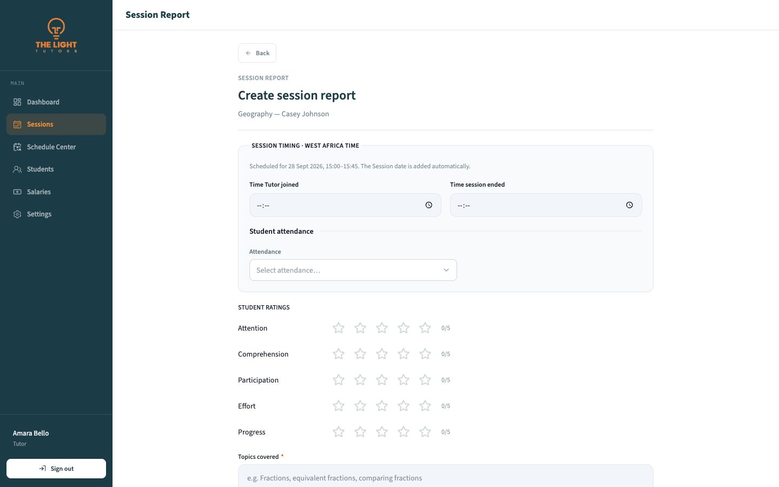Click the attendance dropdown chevron arrow
The image size is (779, 487).
pyautogui.click(x=446, y=270)
